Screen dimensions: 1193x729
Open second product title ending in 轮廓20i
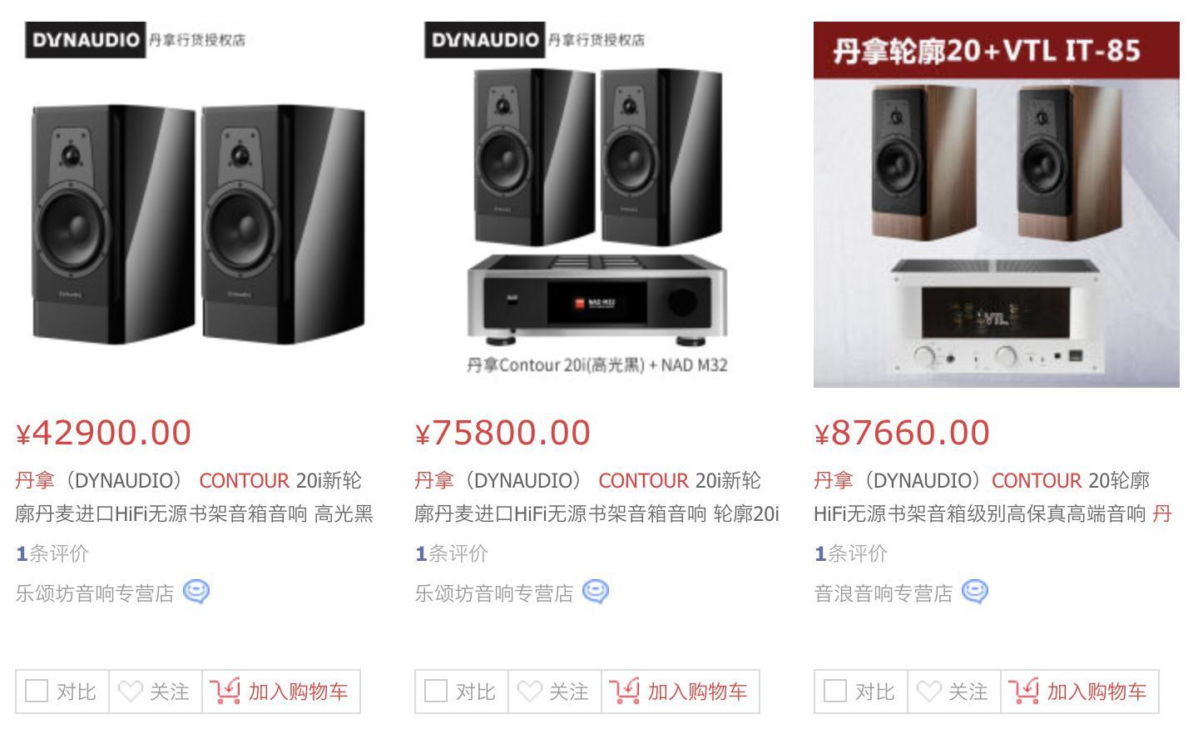point(596,497)
